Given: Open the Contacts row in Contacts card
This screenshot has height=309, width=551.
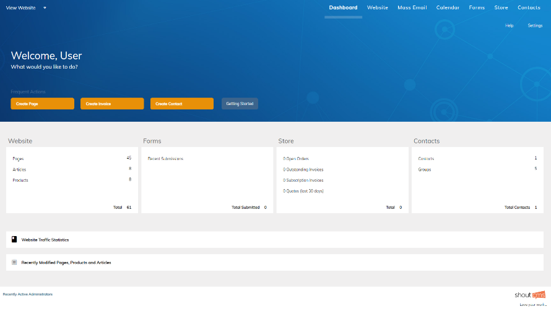Looking at the screenshot, I should point(477,159).
